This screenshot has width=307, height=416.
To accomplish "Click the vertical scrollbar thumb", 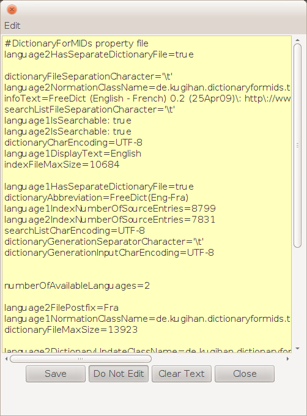I will [x=297, y=146].
